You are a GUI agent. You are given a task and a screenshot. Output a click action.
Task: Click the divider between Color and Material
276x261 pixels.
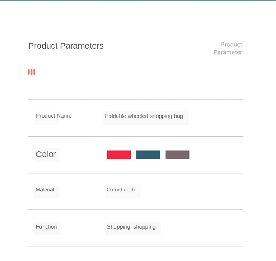pos(135,173)
